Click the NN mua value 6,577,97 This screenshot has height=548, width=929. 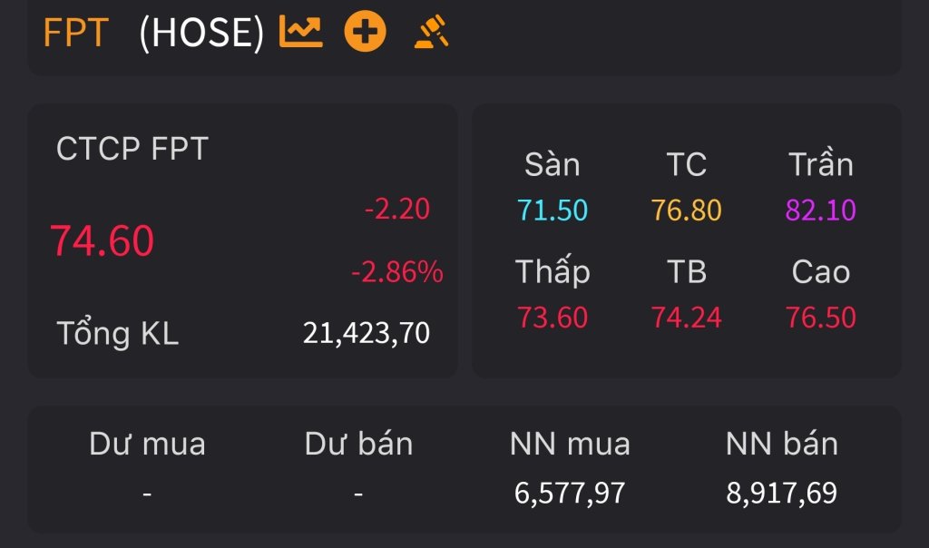click(x=570, y=493)
